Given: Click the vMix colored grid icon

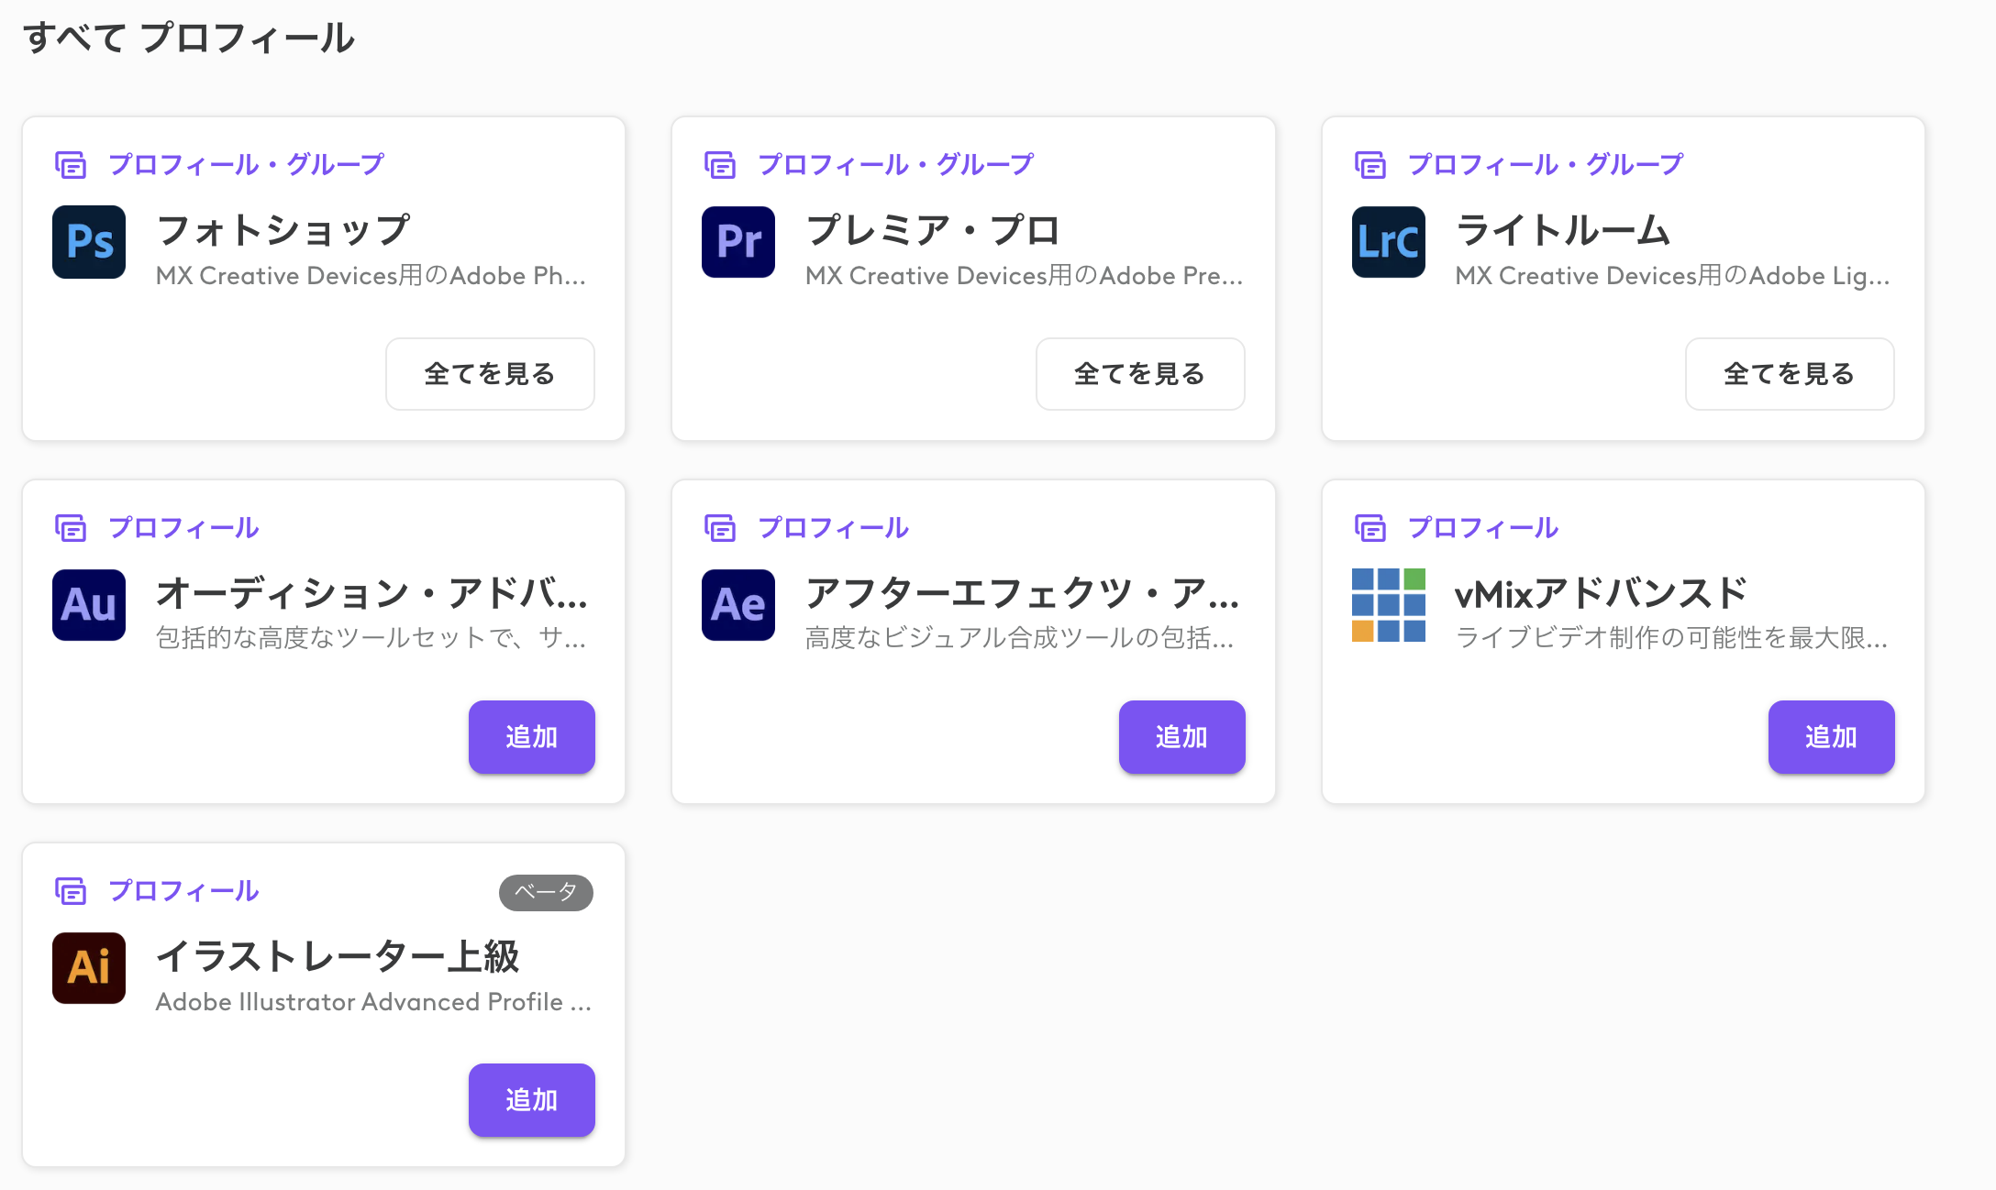Looking at the screenshot, I should click(x=1388, y=605).
